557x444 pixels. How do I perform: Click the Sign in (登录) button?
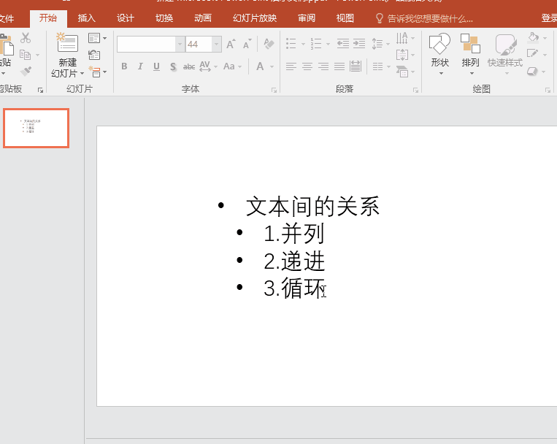549,18
